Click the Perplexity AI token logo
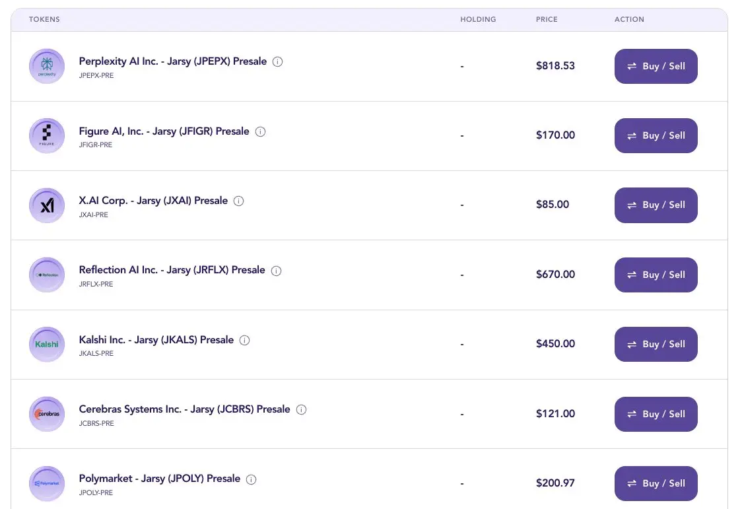The height and width of the screenshot is (509, 742). tap(47, 67)
